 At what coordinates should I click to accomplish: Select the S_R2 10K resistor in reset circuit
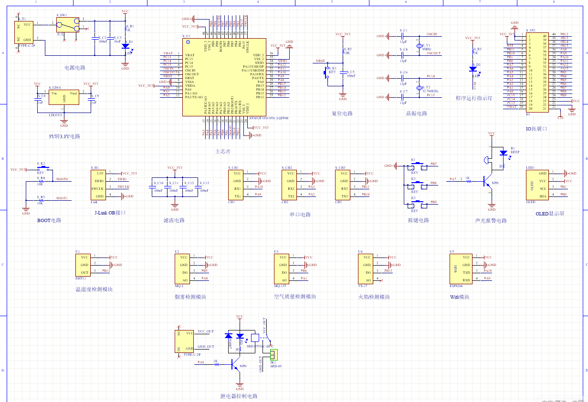pos(343,51)
